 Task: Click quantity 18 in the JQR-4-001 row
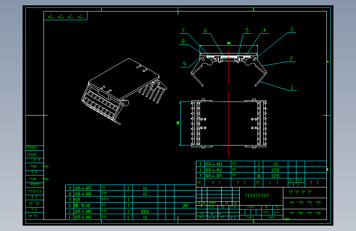259,176
